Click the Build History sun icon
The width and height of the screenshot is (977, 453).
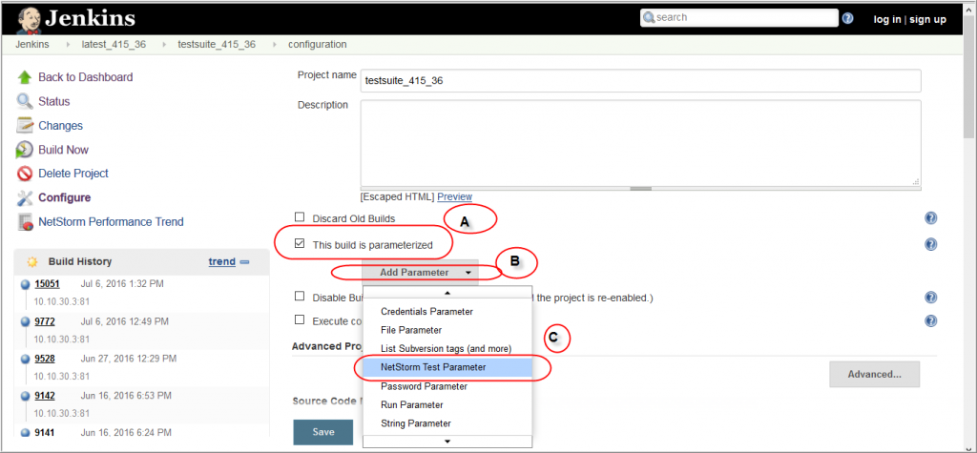32,261
